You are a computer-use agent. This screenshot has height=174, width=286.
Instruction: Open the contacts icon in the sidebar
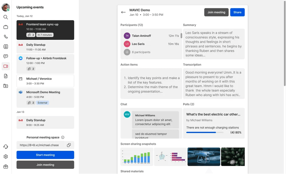(x=5, y=47)
